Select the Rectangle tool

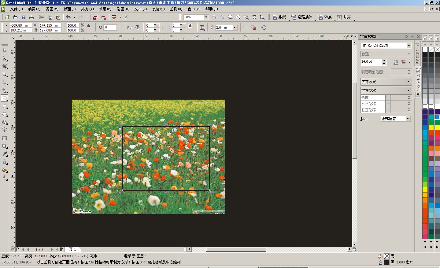coord(5,98)
